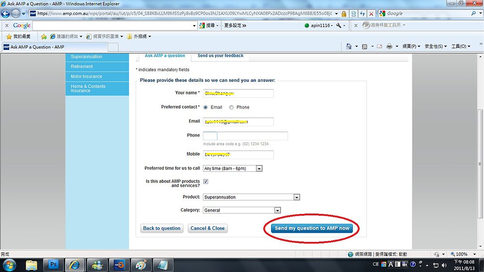Click the Email address input field
This screenshot has width=484, height=272.
click(238, 121)
